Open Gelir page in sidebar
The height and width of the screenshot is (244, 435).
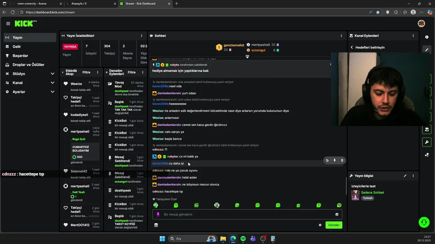coord(30,46)
